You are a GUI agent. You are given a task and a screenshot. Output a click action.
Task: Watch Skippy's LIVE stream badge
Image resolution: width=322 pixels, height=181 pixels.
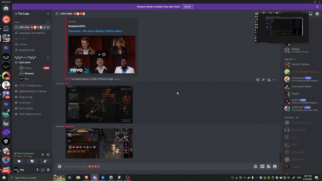coord(46,68)
